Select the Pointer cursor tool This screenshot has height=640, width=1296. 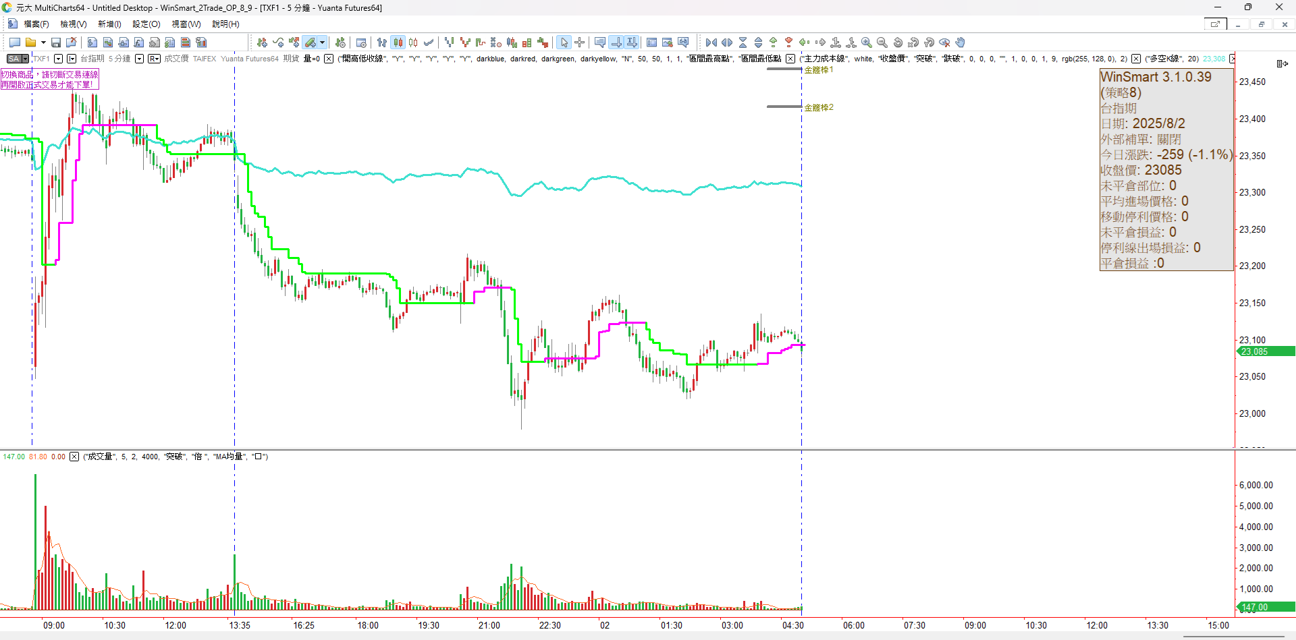click(x=564, y=42)
